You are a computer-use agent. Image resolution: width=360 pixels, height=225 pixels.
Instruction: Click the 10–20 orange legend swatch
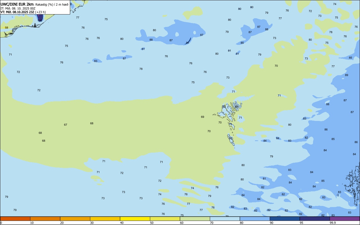(45, 219)
